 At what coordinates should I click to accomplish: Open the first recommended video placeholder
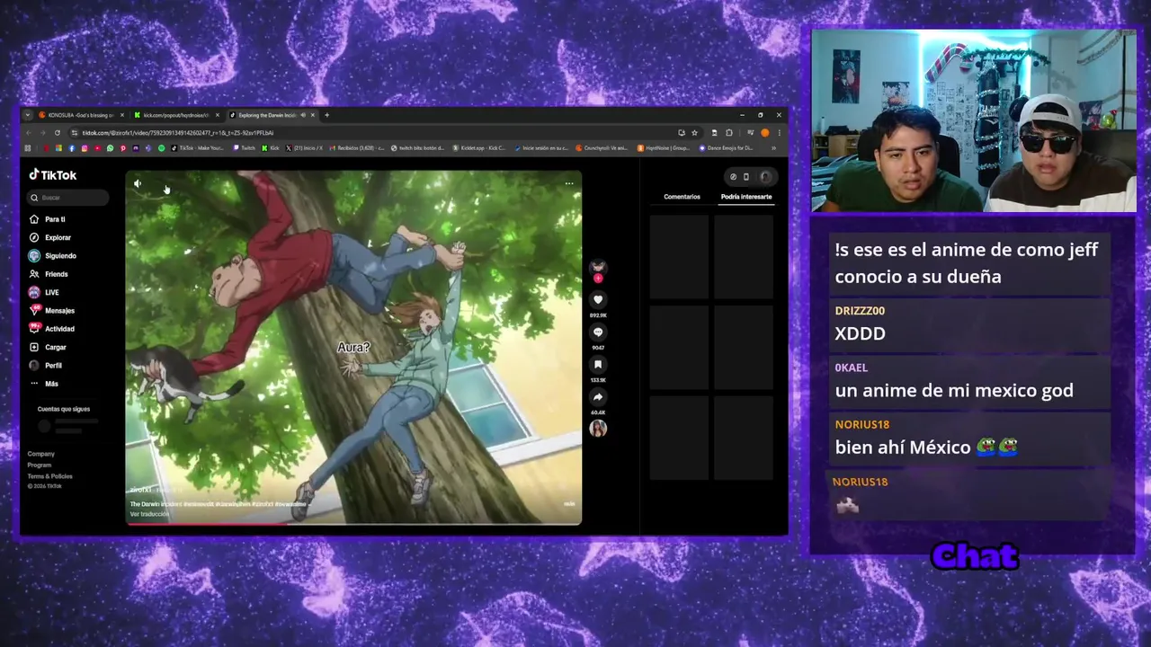click(x=679, y=256)
